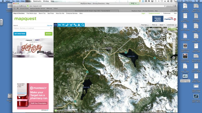Image resolution: width=202 pixels, height=113 pixels.
Task: Click the SMART Ink button in the title bar
Action: click(x=134, y=4)
